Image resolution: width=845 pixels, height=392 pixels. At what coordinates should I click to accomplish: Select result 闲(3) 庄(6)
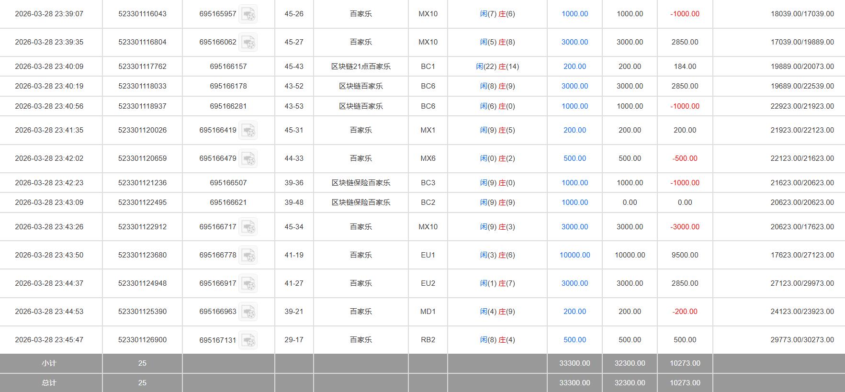497,255
